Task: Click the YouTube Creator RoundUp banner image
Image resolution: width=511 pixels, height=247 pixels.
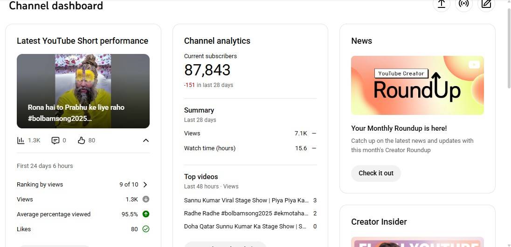Action: (x=417, y=86)
